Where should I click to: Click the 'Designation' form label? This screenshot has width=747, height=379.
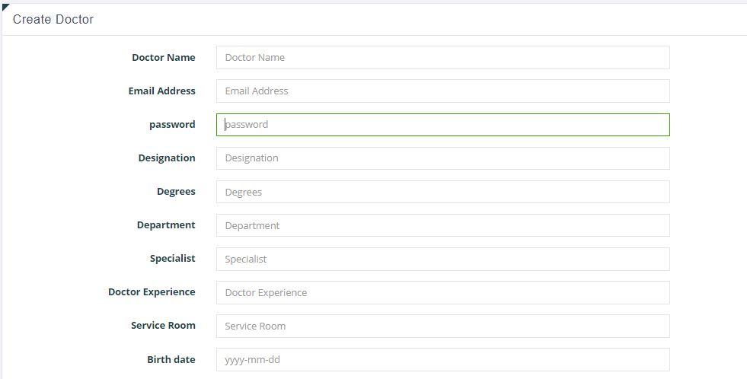[166, 158]
